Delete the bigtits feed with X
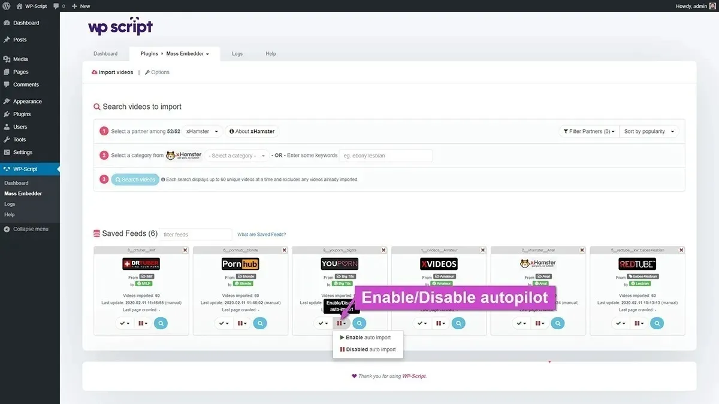 pos(384,250)
